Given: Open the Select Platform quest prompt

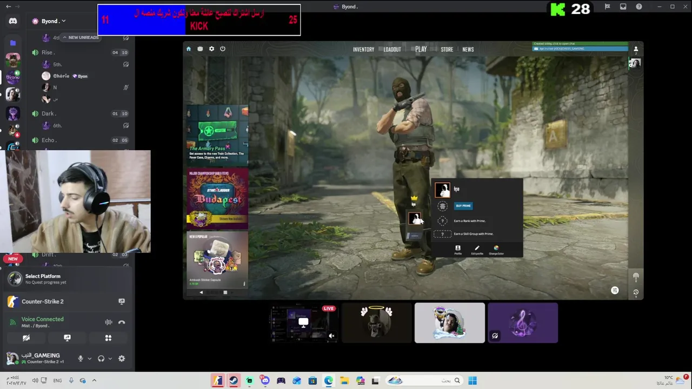Looking at the screenshot, I should click(x=67, y=279).
